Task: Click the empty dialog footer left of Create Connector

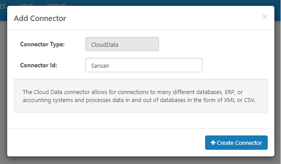Action: [x=107, y=143]
